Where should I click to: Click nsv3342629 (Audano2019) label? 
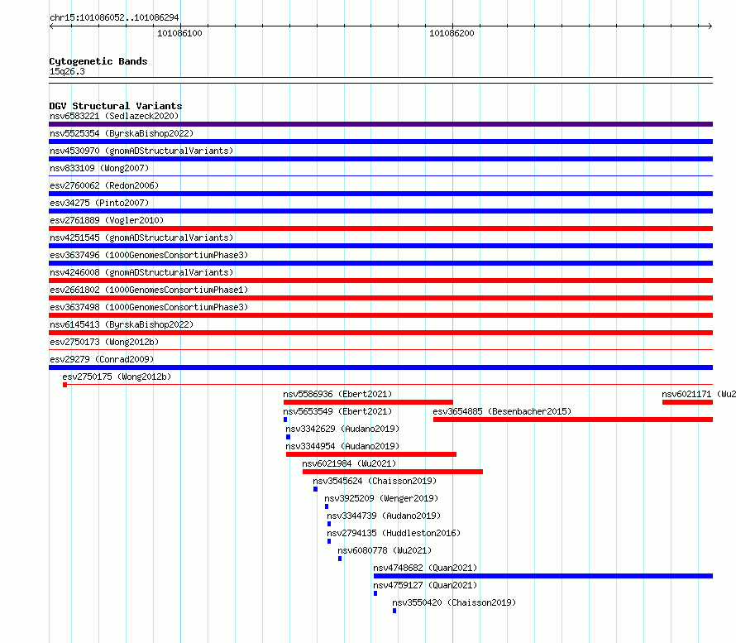[342, 429]
